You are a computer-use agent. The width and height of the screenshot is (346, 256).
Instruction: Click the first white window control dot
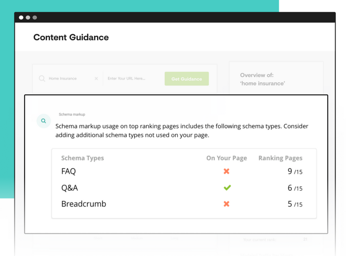point(21,17)
